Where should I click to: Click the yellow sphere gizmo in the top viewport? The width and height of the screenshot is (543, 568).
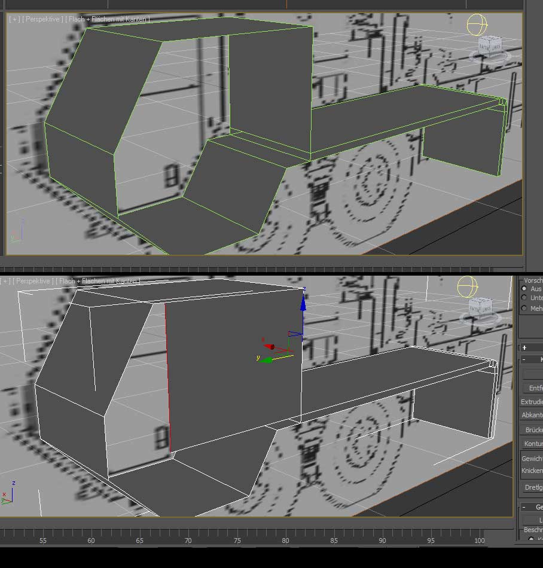click(x=477, y=25)
